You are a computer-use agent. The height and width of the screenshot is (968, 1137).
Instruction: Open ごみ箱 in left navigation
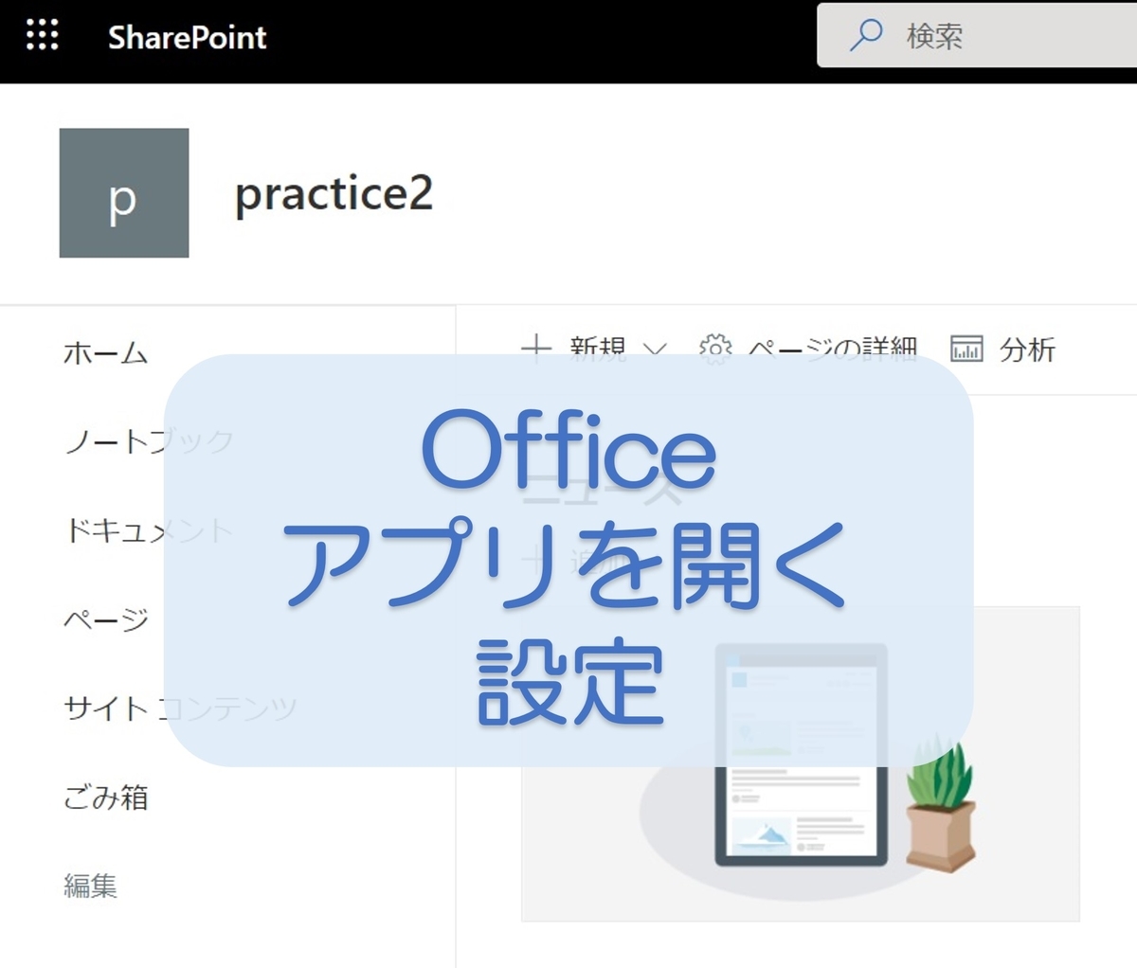tap(105, 797)
